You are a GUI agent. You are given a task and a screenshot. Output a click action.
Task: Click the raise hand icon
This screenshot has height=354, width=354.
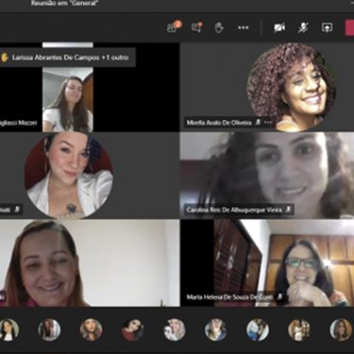click(219, 27)
